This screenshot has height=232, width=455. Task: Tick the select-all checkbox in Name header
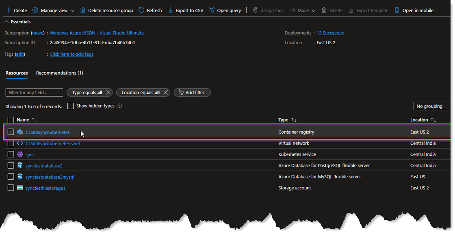[x=11, y=120]
